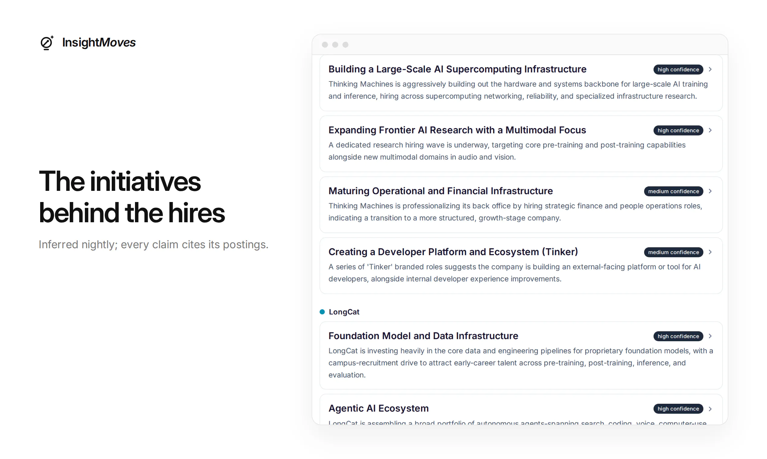Click the third window control dot
Screen dimensions: 767x459
[345, 44]
